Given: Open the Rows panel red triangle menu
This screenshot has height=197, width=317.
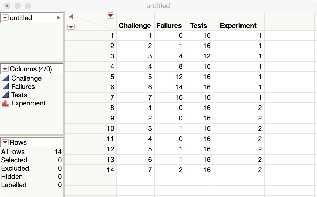Looking at the screenshot, I should pyautogui.click(x=5, y=142).
